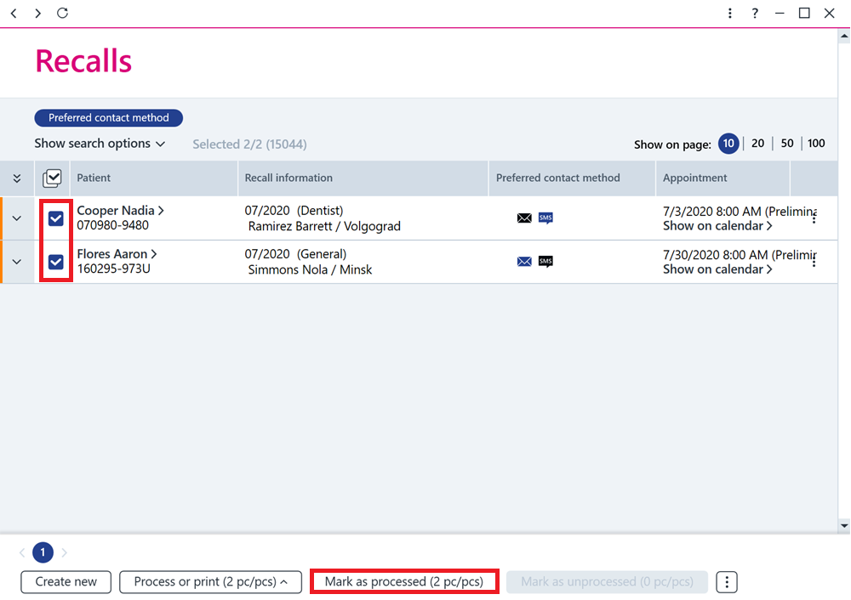Expand the Cooper Nadia row details chevron
Image resolution: width=851 pixels, height=600 pixels.
17,218
